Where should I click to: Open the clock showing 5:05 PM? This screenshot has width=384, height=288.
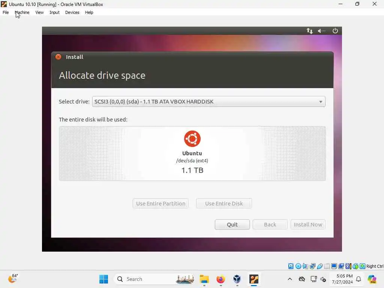click(x=342, y=279)
